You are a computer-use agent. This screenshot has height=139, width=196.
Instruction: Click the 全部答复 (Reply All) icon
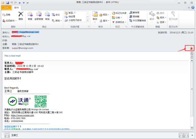pos(39,16)
